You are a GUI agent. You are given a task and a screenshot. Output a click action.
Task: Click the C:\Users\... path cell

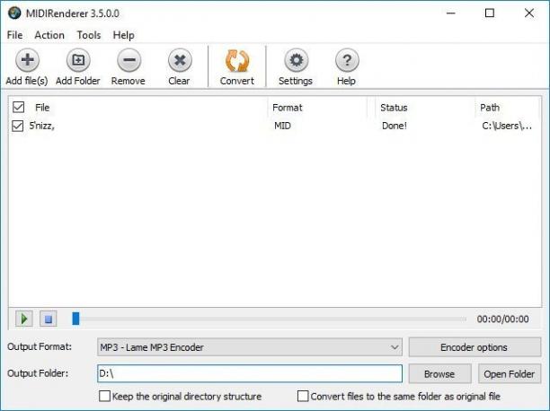(x=507, y=126)
